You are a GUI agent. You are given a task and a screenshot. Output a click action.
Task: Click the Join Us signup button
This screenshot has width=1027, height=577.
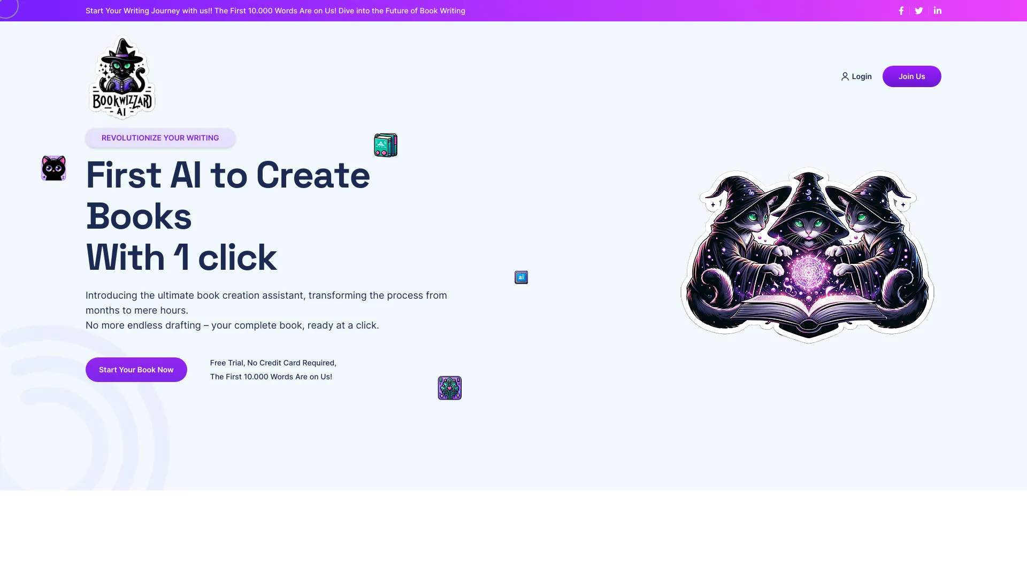click(x=911, y=76)
